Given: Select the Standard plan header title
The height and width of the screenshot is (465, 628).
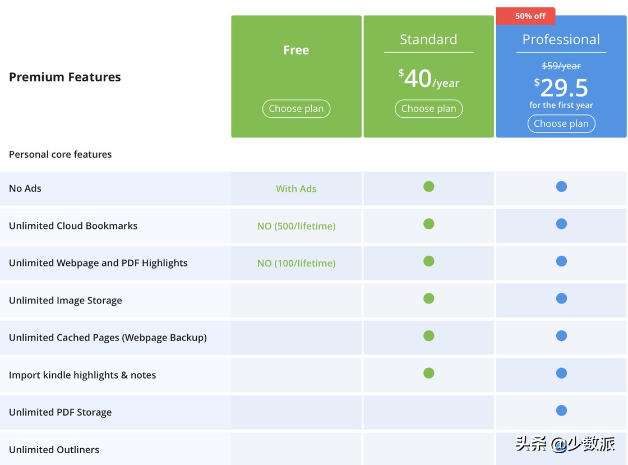Looking at the screenshot, I should 428,39.
